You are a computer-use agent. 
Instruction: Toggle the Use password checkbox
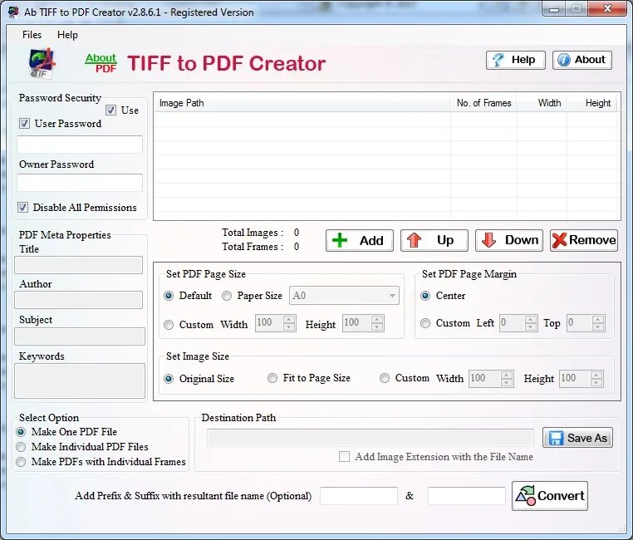coord(110,110)
